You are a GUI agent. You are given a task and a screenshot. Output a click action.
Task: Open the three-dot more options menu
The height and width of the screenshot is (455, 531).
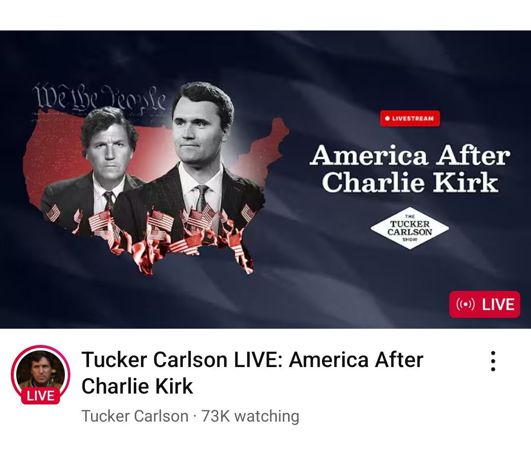(x=493, y=361)
